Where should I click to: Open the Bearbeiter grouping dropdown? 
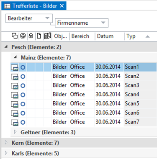[29, 18]
